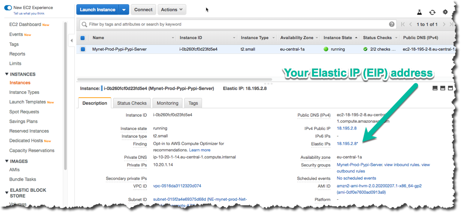The width and height of the screenshot is (461, 213).
Task: Collapse the left navigation sidebar arrow
Action: [72, 41]
